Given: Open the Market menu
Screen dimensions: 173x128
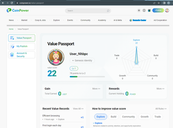Looking at the screenshot, I should click(24, 20).
